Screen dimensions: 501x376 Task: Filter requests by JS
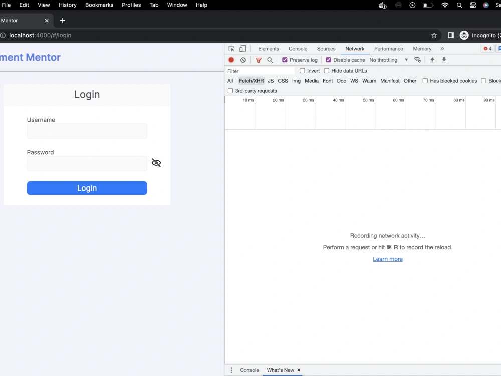(271, 81)
